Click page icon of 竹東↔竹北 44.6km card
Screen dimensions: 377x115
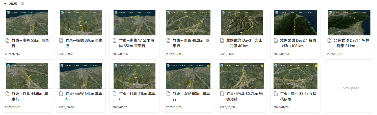click(7, 94)
